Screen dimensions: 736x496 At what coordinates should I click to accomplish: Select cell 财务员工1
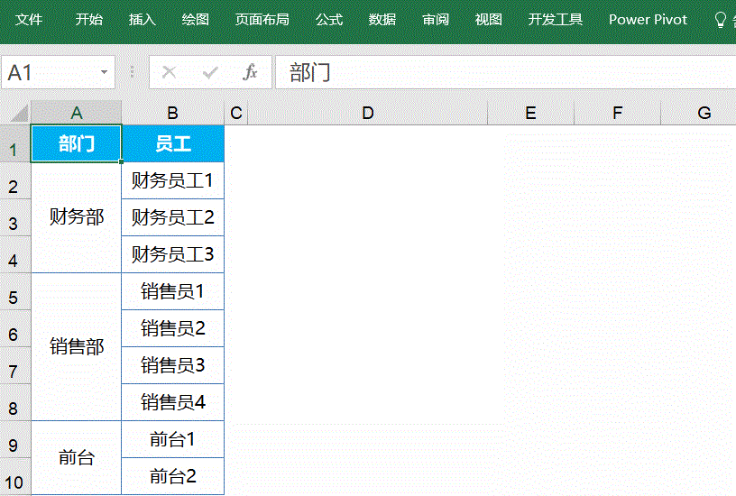point(173,180)
